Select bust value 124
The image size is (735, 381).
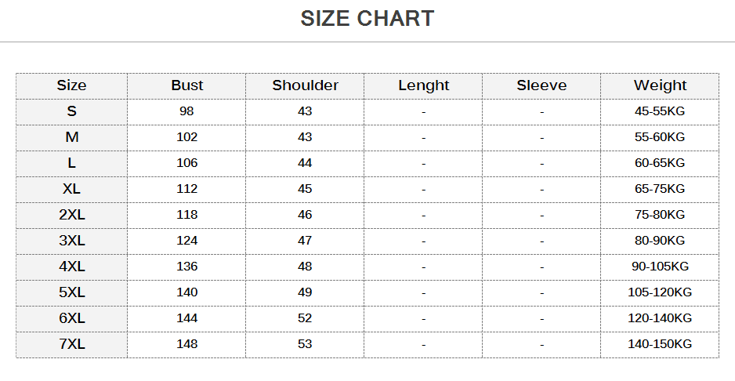(186, 241)
